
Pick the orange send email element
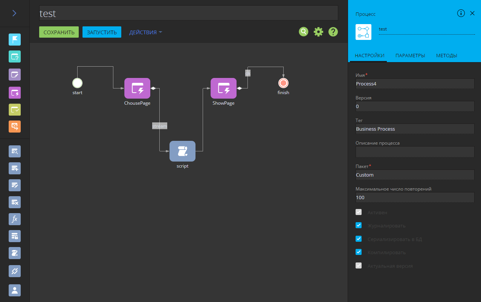coord(15,126)
